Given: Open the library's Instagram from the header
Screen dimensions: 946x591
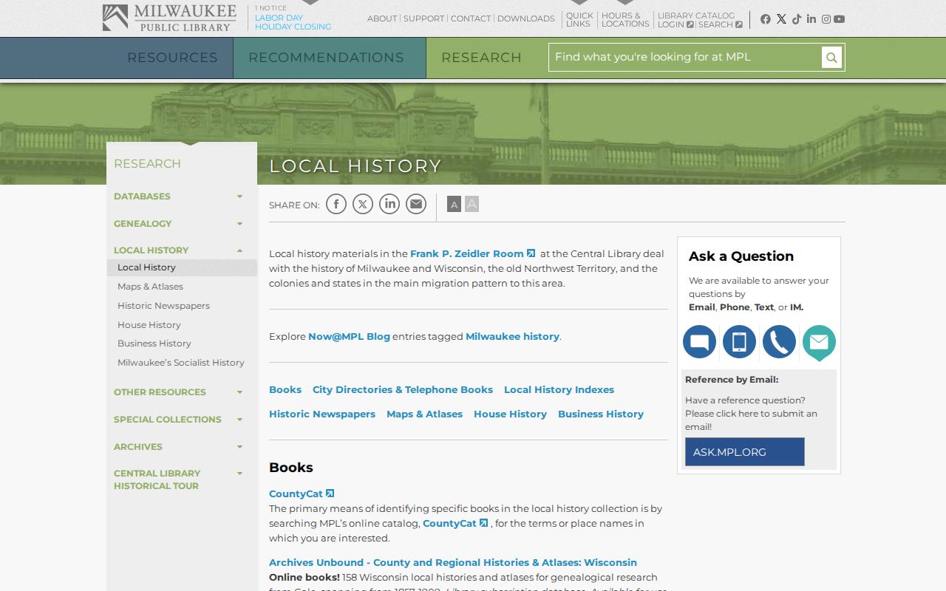Looking at the screenshot, I should coord(826,19).
